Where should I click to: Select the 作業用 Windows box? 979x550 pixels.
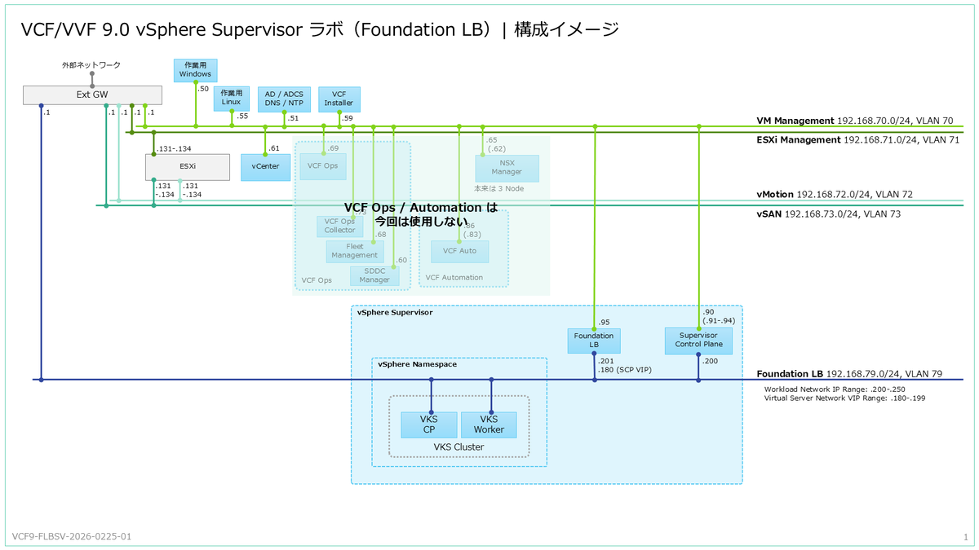pyautogui.click(x=195, y=69)
